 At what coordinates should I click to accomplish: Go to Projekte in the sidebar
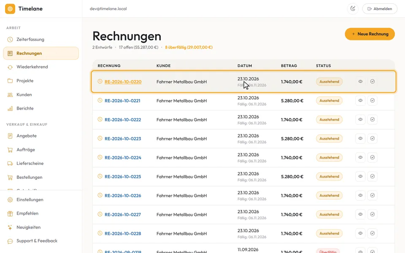[41, 81]
